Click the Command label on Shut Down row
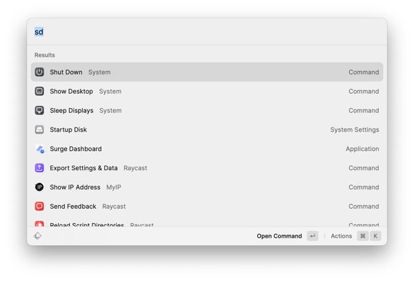 364,72
